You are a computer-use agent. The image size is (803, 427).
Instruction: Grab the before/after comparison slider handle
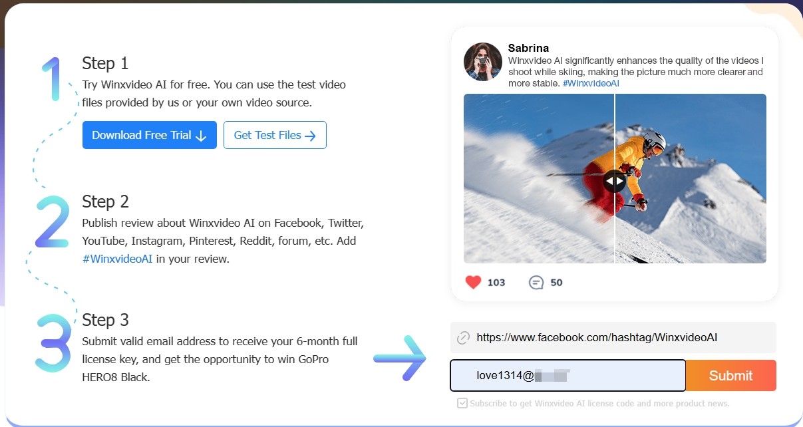[615, 180]
